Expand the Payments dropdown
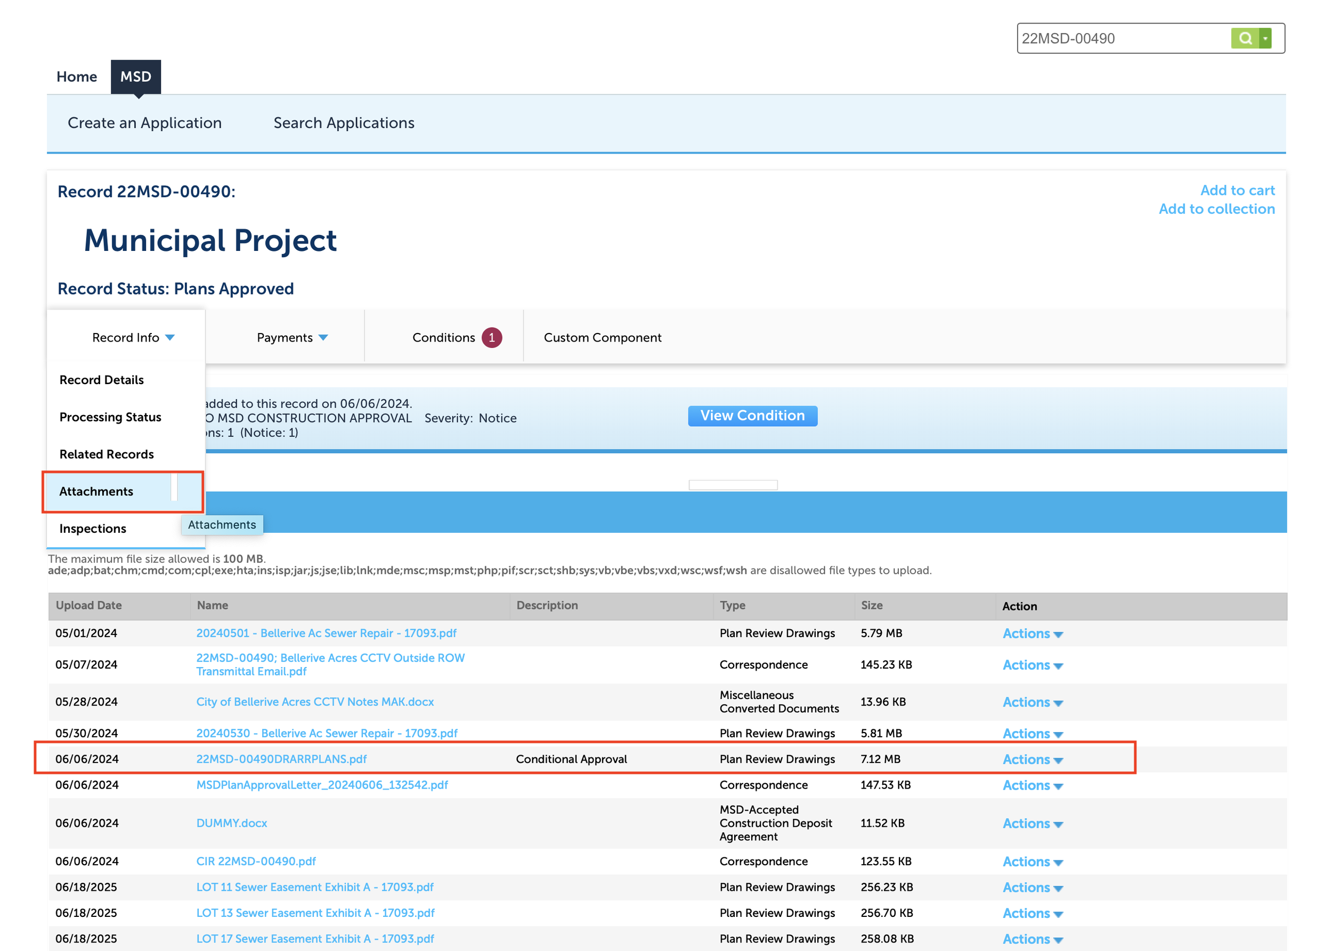 [x=291, y=337]
